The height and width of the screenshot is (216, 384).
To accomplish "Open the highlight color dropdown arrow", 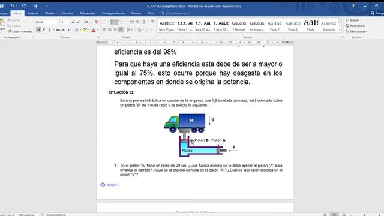I will pyautogui.click(x=89, y=30).
